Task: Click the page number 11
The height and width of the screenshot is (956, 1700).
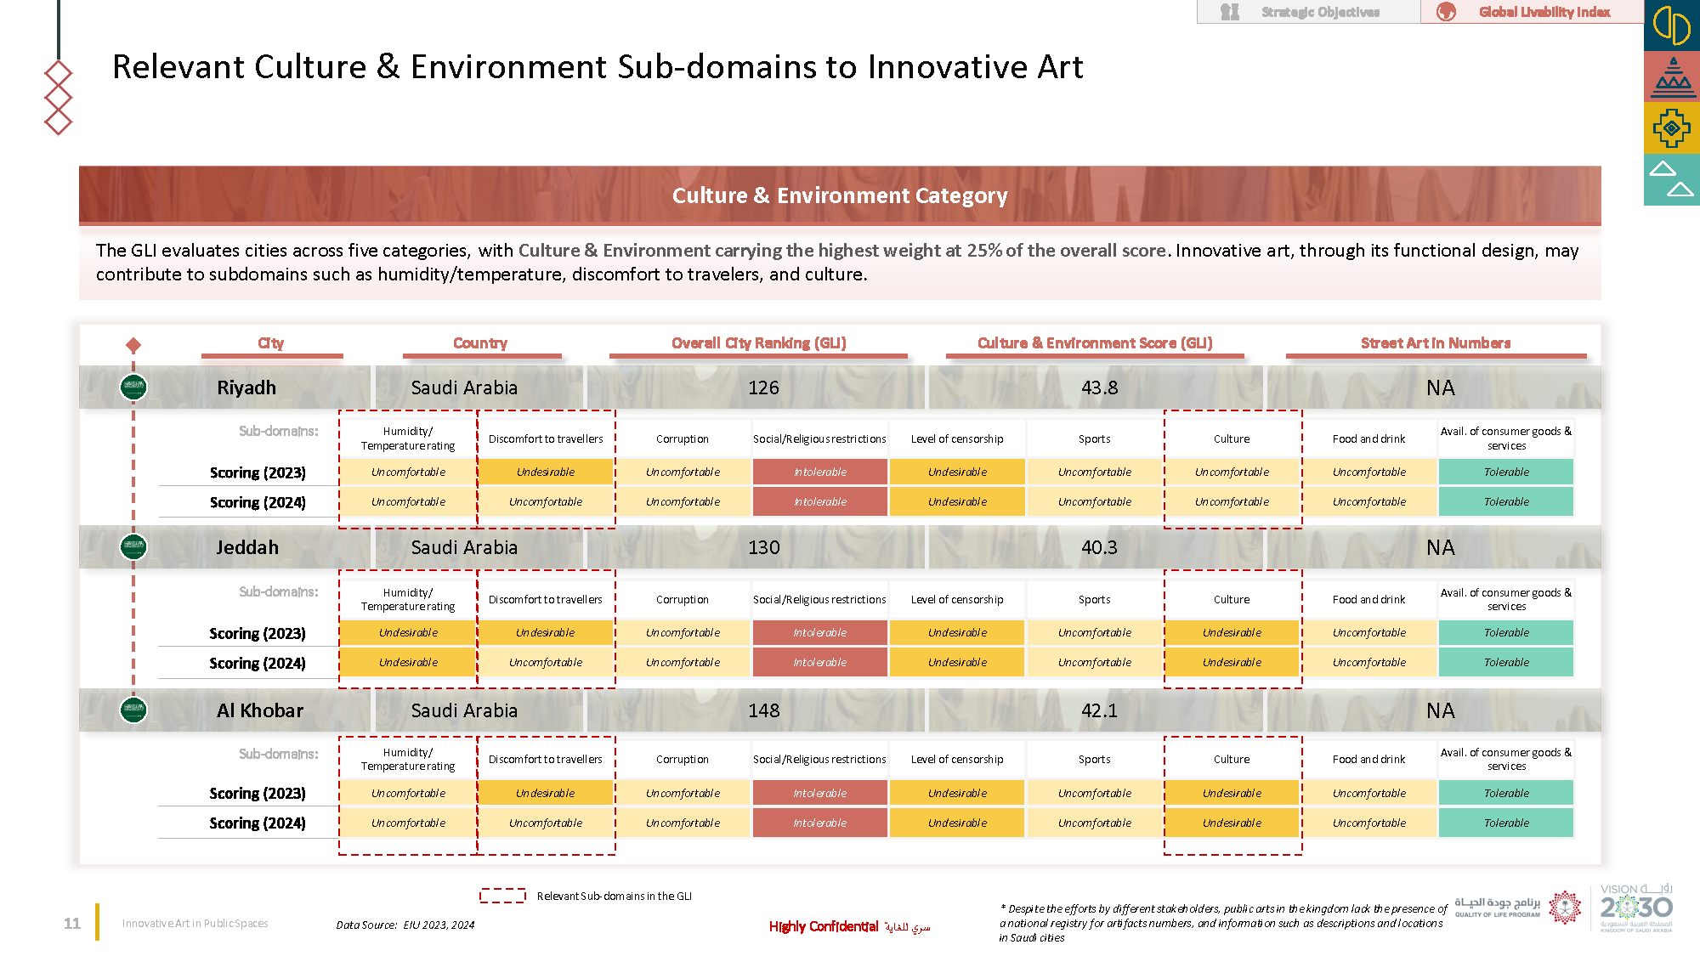Action: [72, 923]
